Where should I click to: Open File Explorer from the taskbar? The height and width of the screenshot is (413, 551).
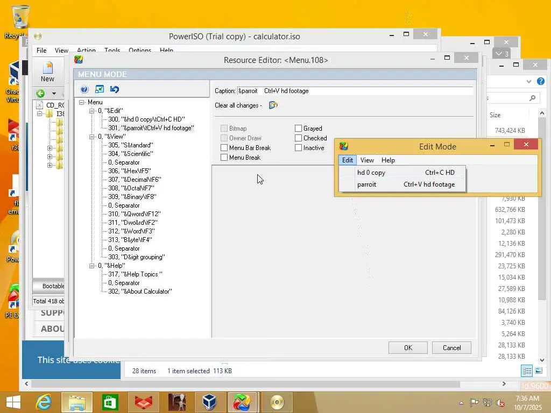[x=76, y=402]
